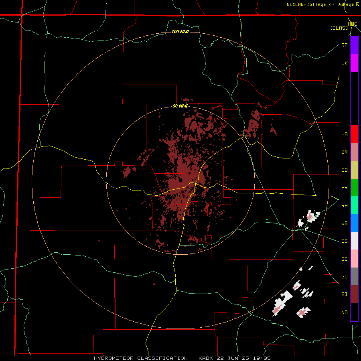Click the blue WS legend swatch

tap(354, 223)
